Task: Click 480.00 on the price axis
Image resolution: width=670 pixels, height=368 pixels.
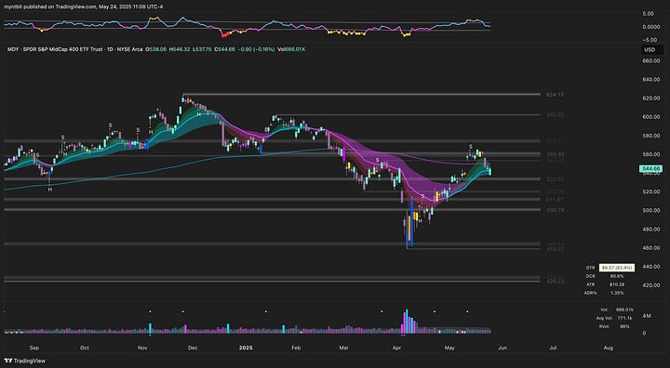Action: (x=651, y=230)
